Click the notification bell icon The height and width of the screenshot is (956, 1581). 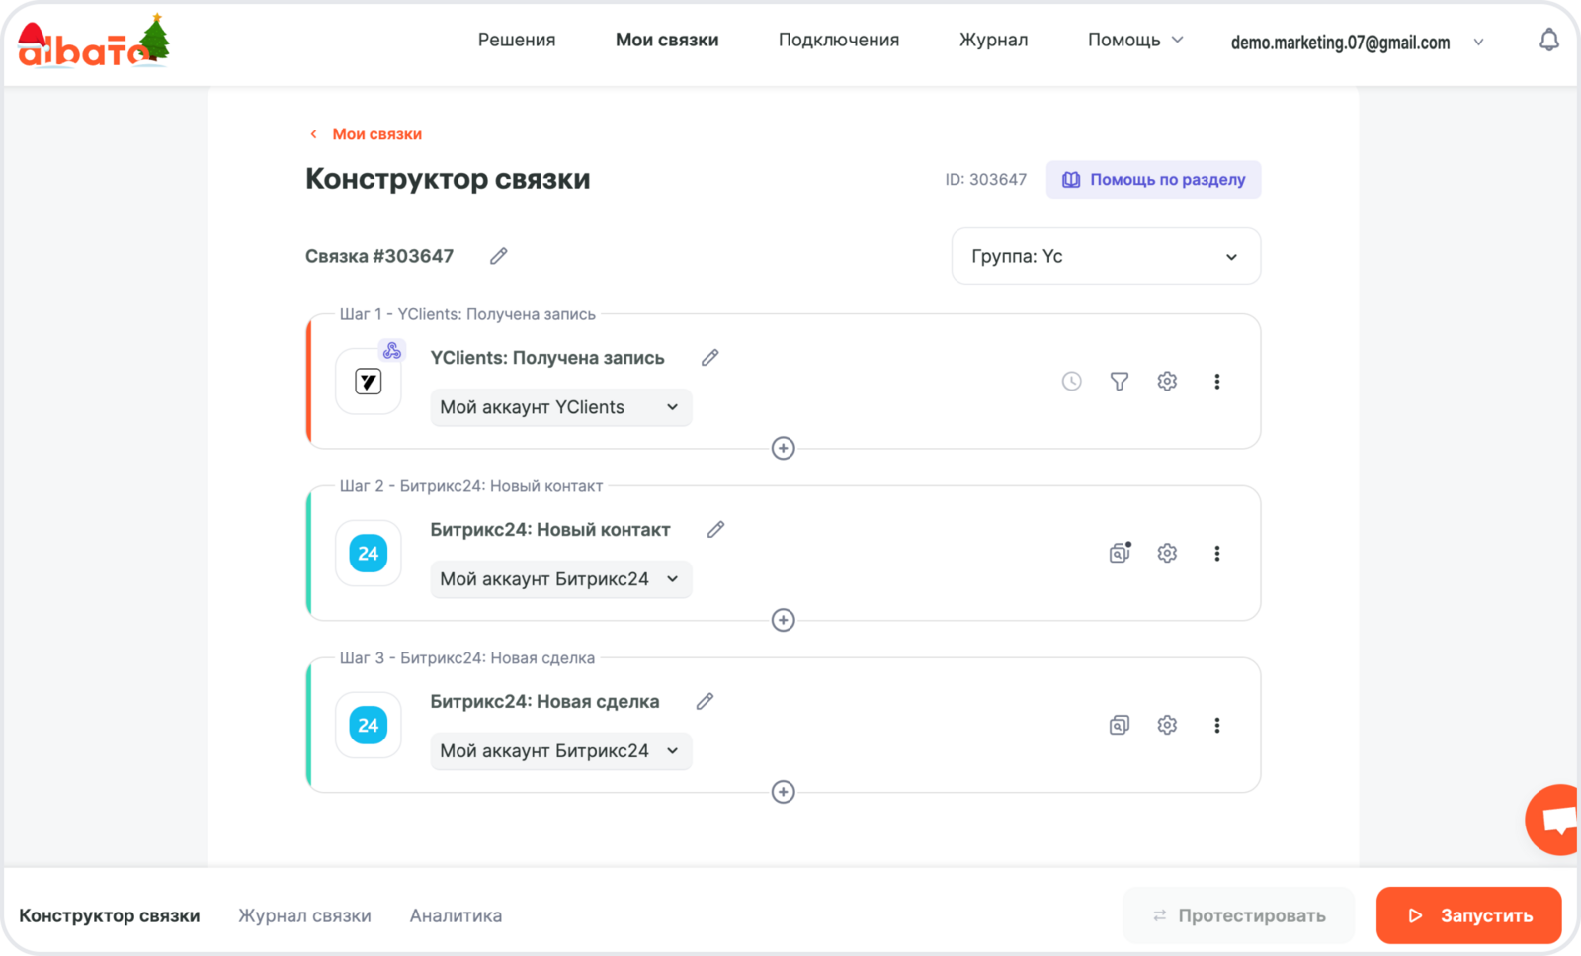(x=1548, y=41)
